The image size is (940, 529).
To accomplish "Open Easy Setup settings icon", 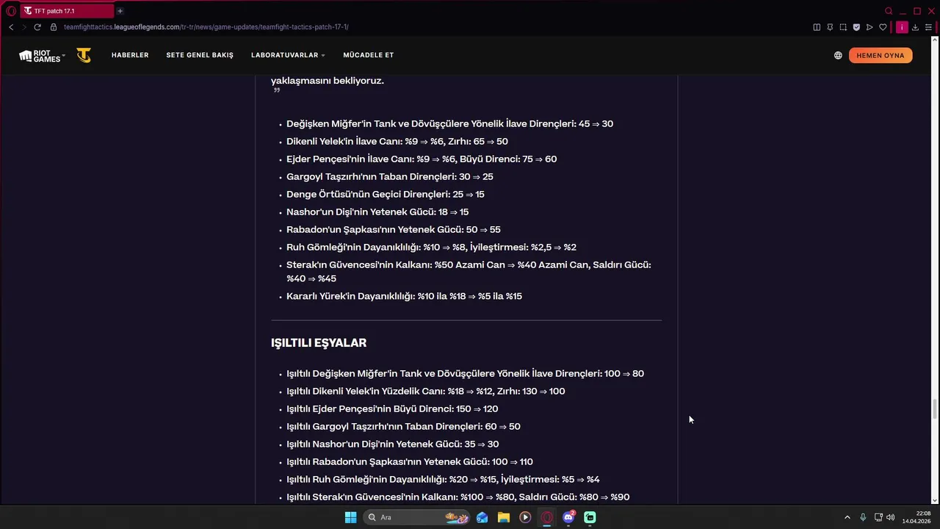I will [x=928, y=27].
